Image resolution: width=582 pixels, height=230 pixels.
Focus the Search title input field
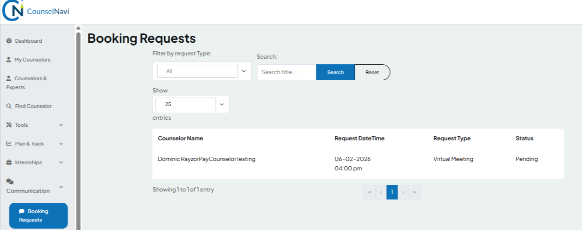(x=287, y=72)
